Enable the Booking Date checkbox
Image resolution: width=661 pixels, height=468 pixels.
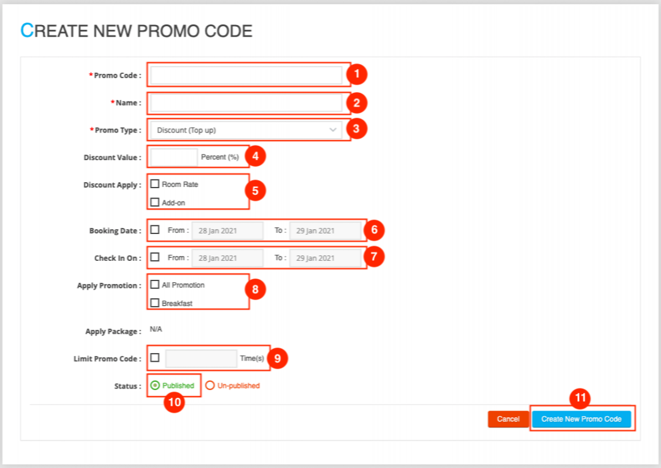point(155,230)
